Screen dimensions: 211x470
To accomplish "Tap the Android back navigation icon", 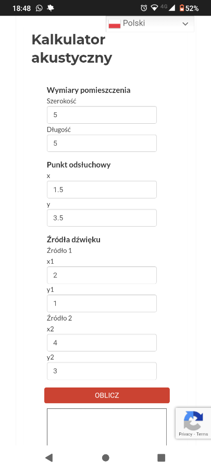I will (49, 457).
